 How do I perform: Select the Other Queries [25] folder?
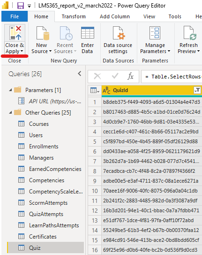pos(48,112)
